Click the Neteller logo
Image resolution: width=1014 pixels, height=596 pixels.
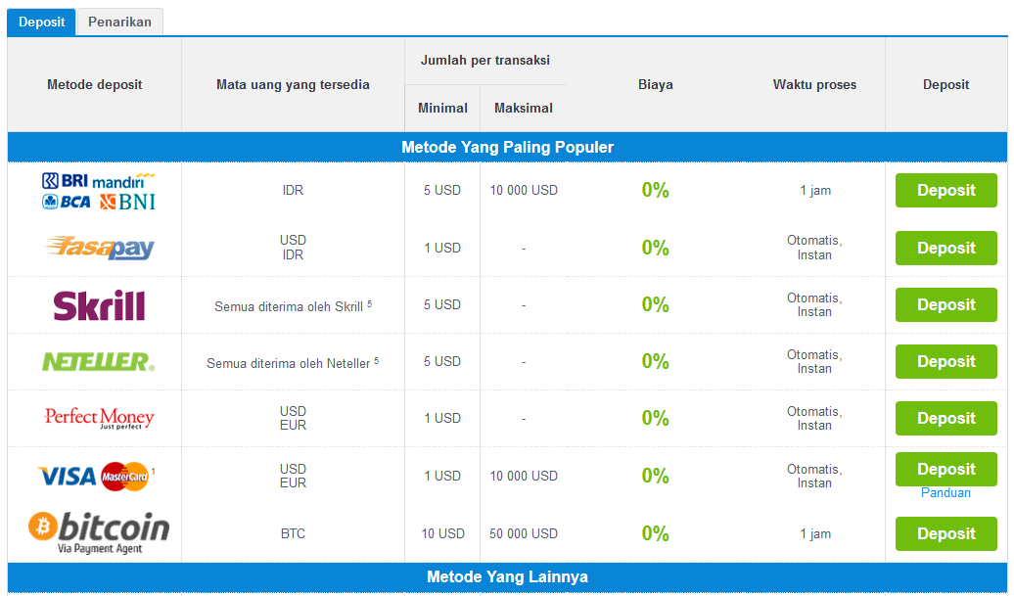point(98,361)
